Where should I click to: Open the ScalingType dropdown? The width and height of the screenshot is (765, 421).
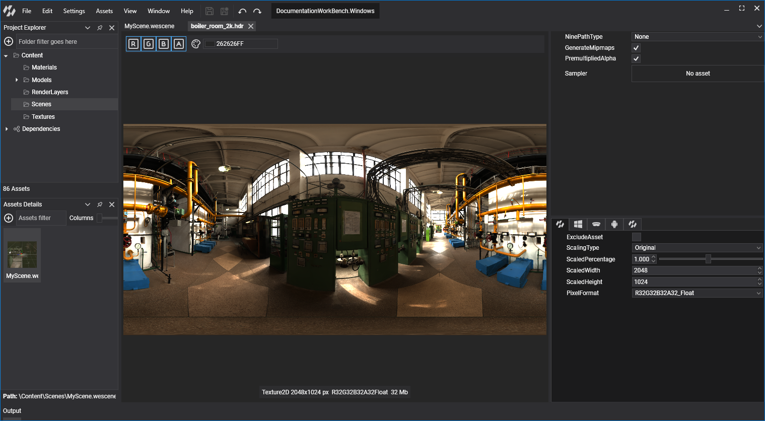click(x=697, y=248)
